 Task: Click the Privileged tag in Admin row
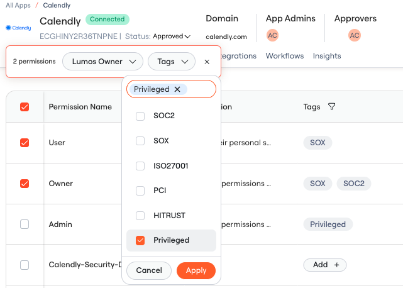click(x=328, y=224)
